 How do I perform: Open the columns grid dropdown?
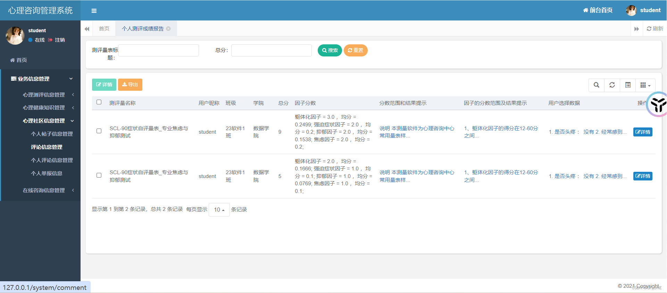[645, 85]
